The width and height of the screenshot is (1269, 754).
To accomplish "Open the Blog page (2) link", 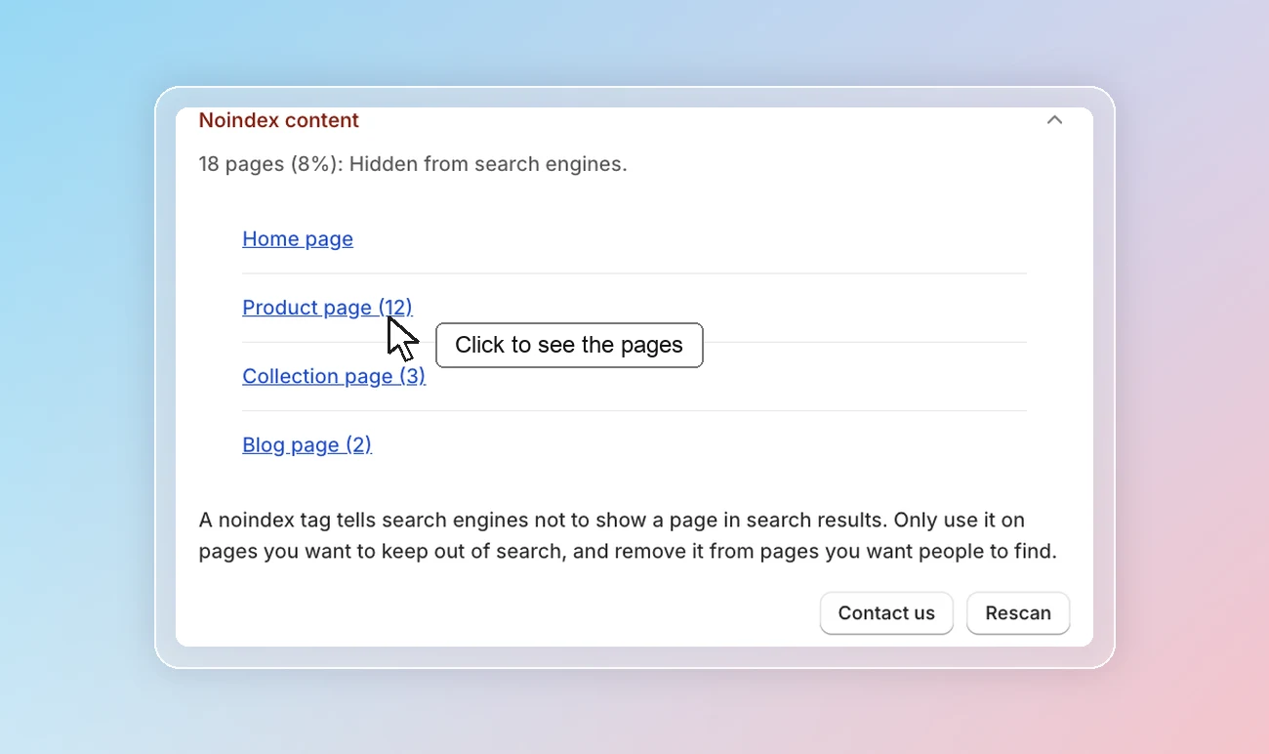I will pos(307,444).
